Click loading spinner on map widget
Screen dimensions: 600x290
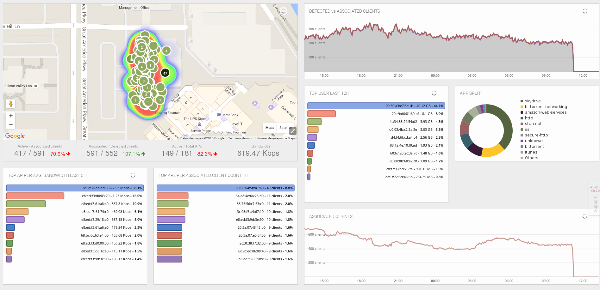click(284, 11)
